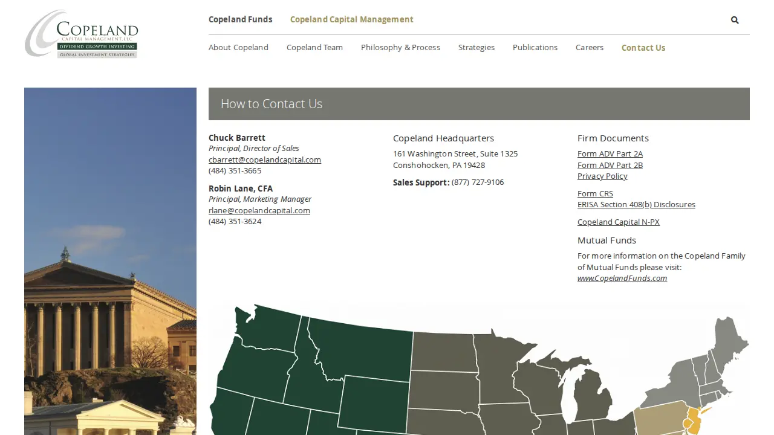774x435 pixels.
Task: Select Montana on the territory map
Action: [363, 350]
